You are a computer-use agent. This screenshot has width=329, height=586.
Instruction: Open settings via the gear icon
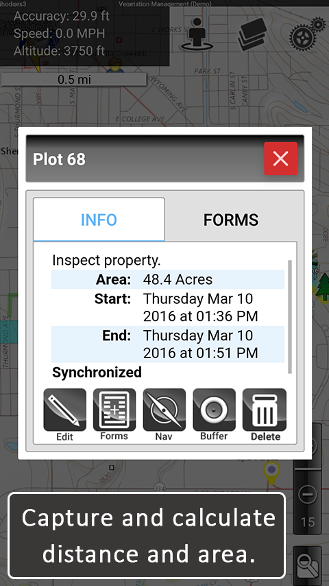click(x=307, y=34)
